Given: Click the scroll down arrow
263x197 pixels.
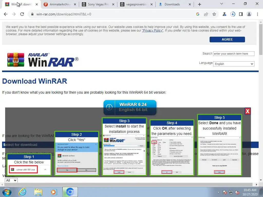Looking at the screenshot, I should (x=261, y=180).
